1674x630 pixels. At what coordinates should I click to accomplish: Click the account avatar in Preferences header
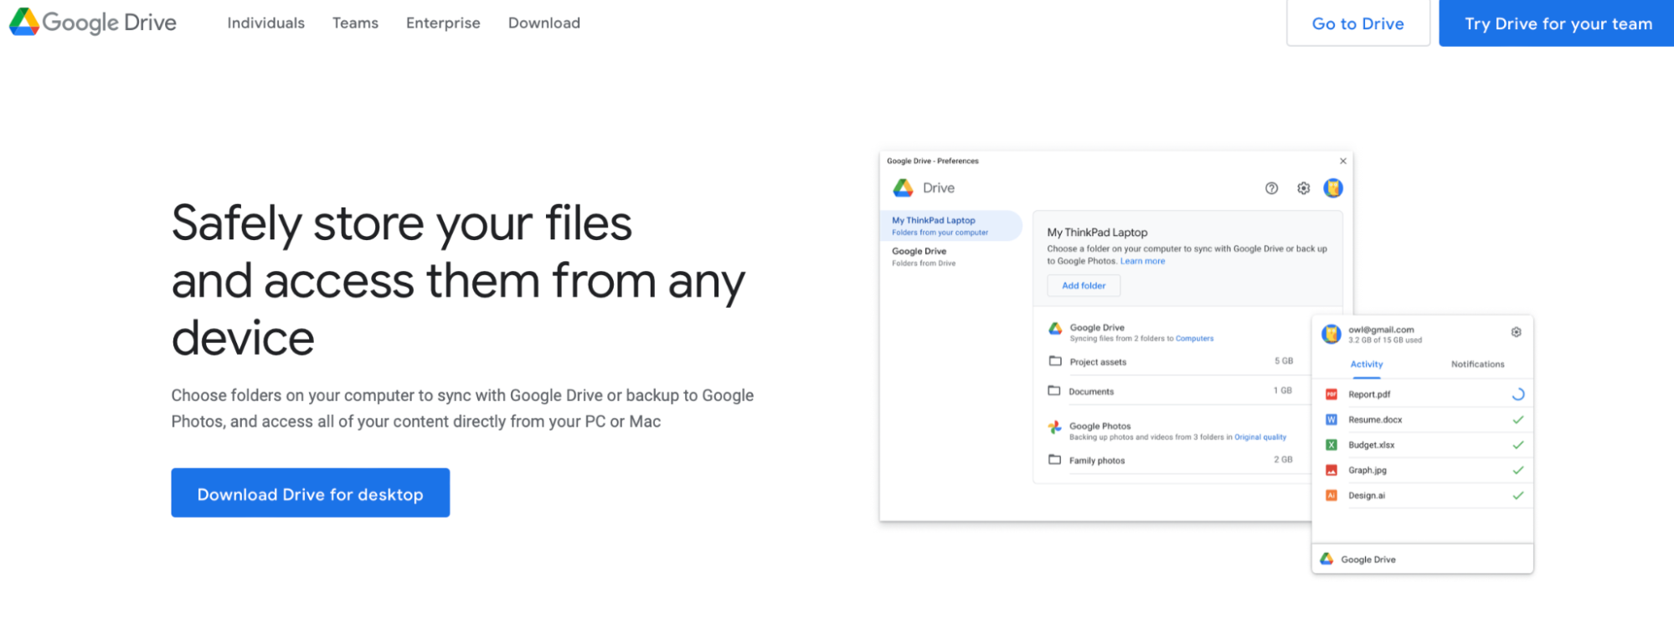pyautogui.click(x=1333, y=188)
